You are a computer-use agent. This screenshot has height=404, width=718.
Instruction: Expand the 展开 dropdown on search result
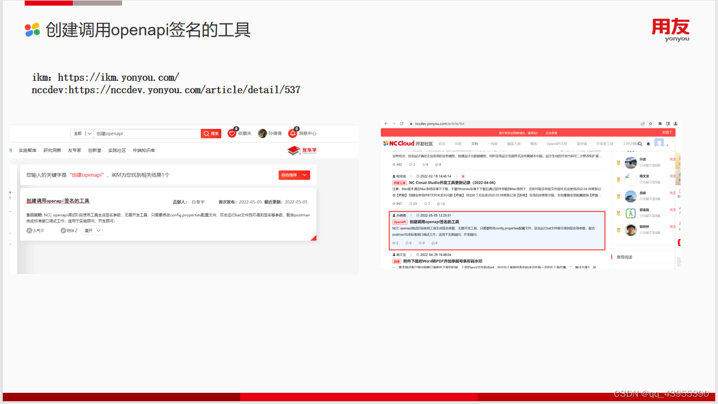[x=91, y=230]
